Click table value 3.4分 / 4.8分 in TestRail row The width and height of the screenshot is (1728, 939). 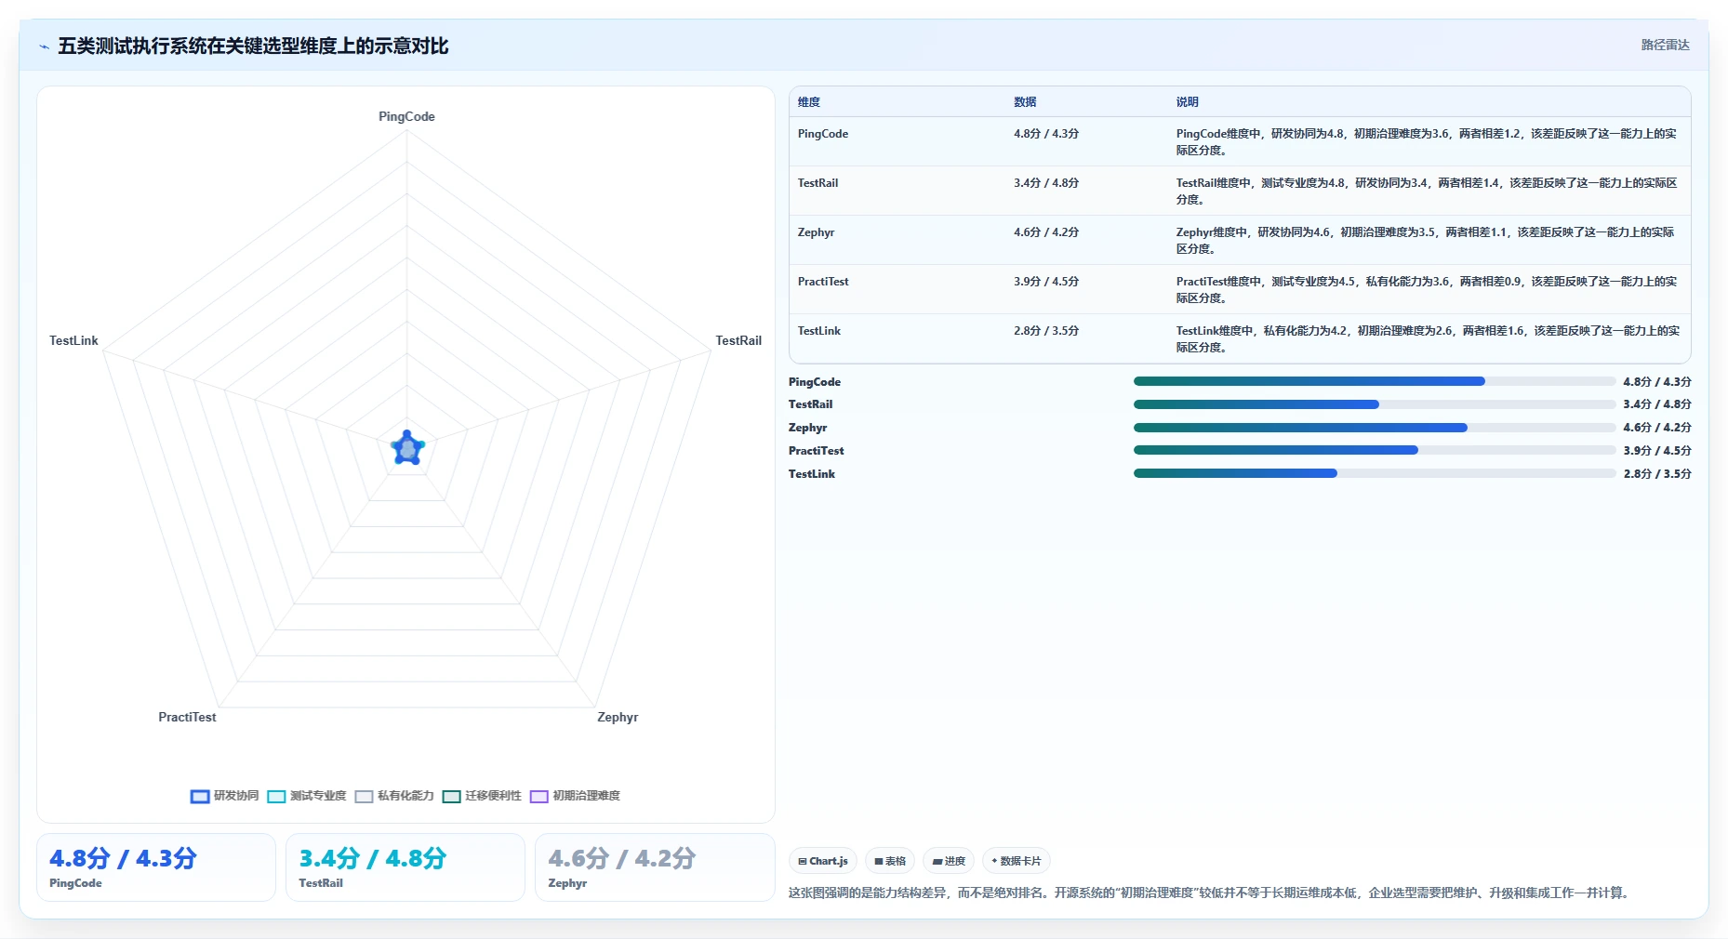(x=1046, y=183)
